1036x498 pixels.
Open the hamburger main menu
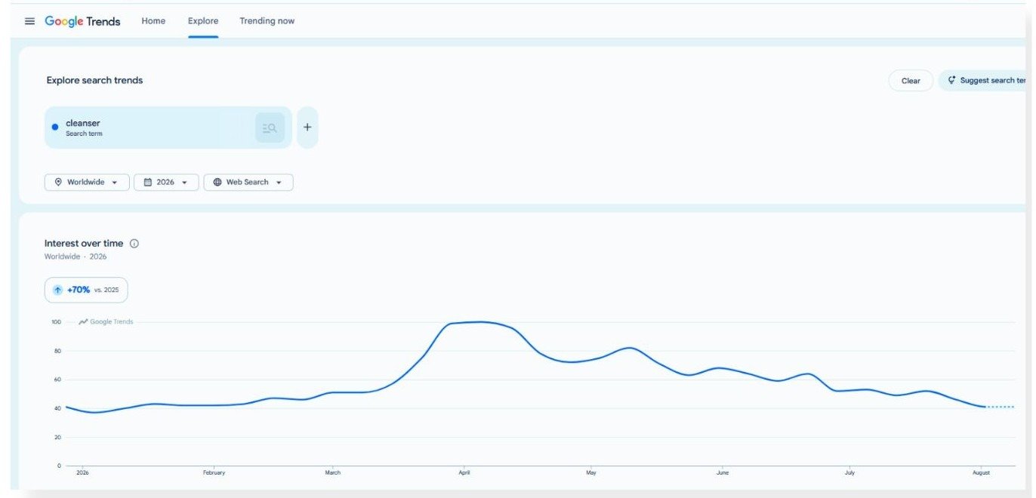[x=30, y=21]
